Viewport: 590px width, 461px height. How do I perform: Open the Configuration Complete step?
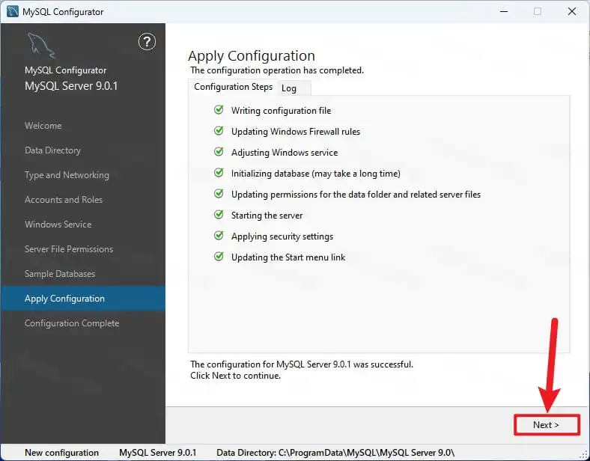tap(72, 323)
